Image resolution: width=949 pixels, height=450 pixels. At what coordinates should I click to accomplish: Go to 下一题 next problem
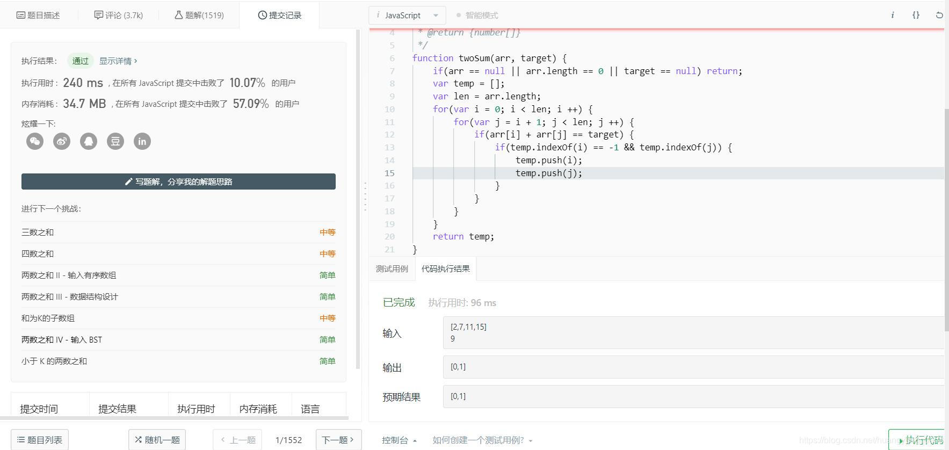[x=338, y=440]
